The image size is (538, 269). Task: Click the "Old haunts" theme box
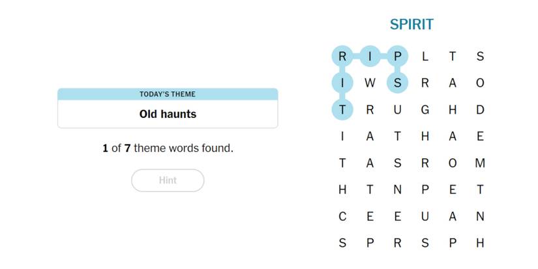168,114
